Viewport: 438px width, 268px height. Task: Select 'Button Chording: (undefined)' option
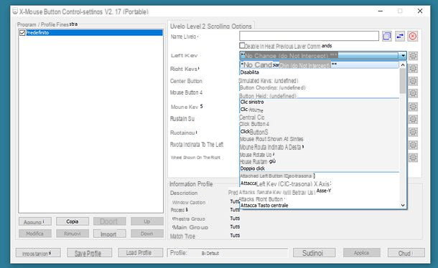click(273, 88)
